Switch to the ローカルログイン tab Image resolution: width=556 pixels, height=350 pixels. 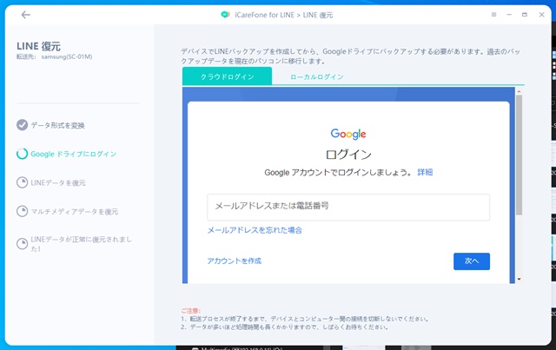[316, 76]
